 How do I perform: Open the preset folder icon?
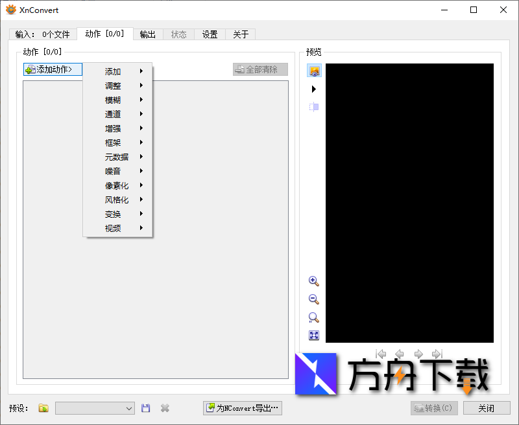43,408
